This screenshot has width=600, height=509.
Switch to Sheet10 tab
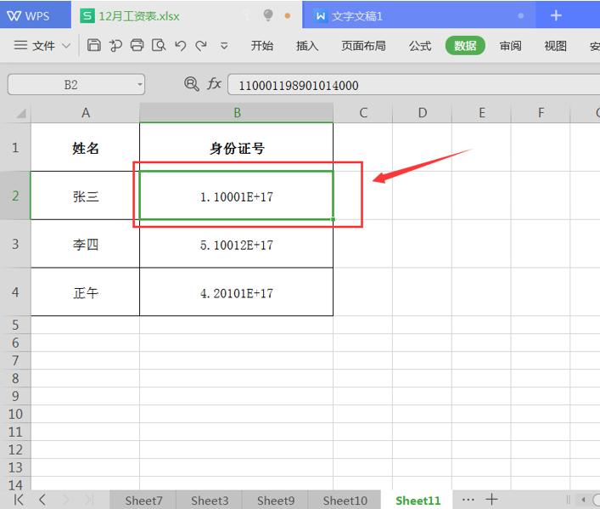coord(345,501)
